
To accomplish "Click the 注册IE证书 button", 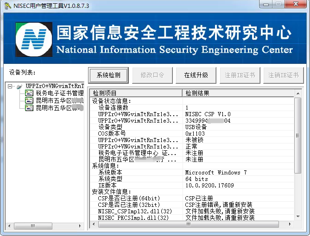I will (240, 75).
